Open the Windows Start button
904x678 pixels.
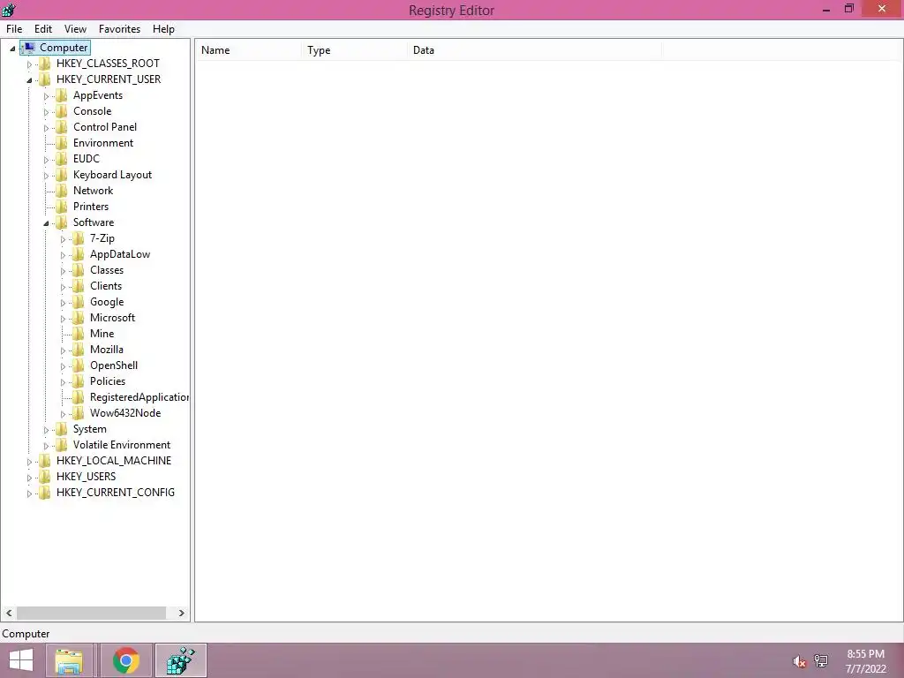[x=21, y=660]
